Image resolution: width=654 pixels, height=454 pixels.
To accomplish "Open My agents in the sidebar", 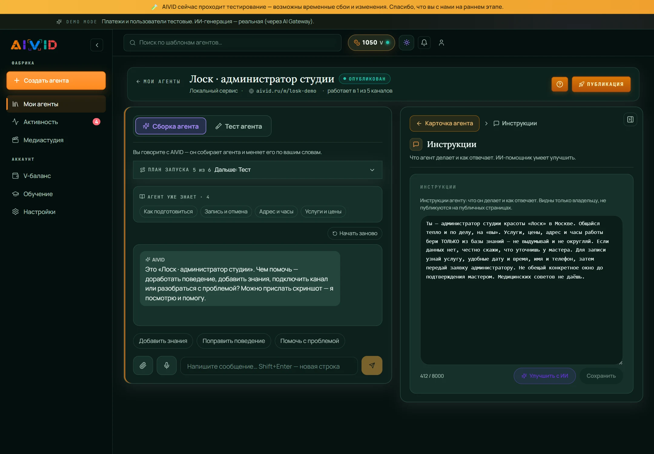I will coord(56,104).
